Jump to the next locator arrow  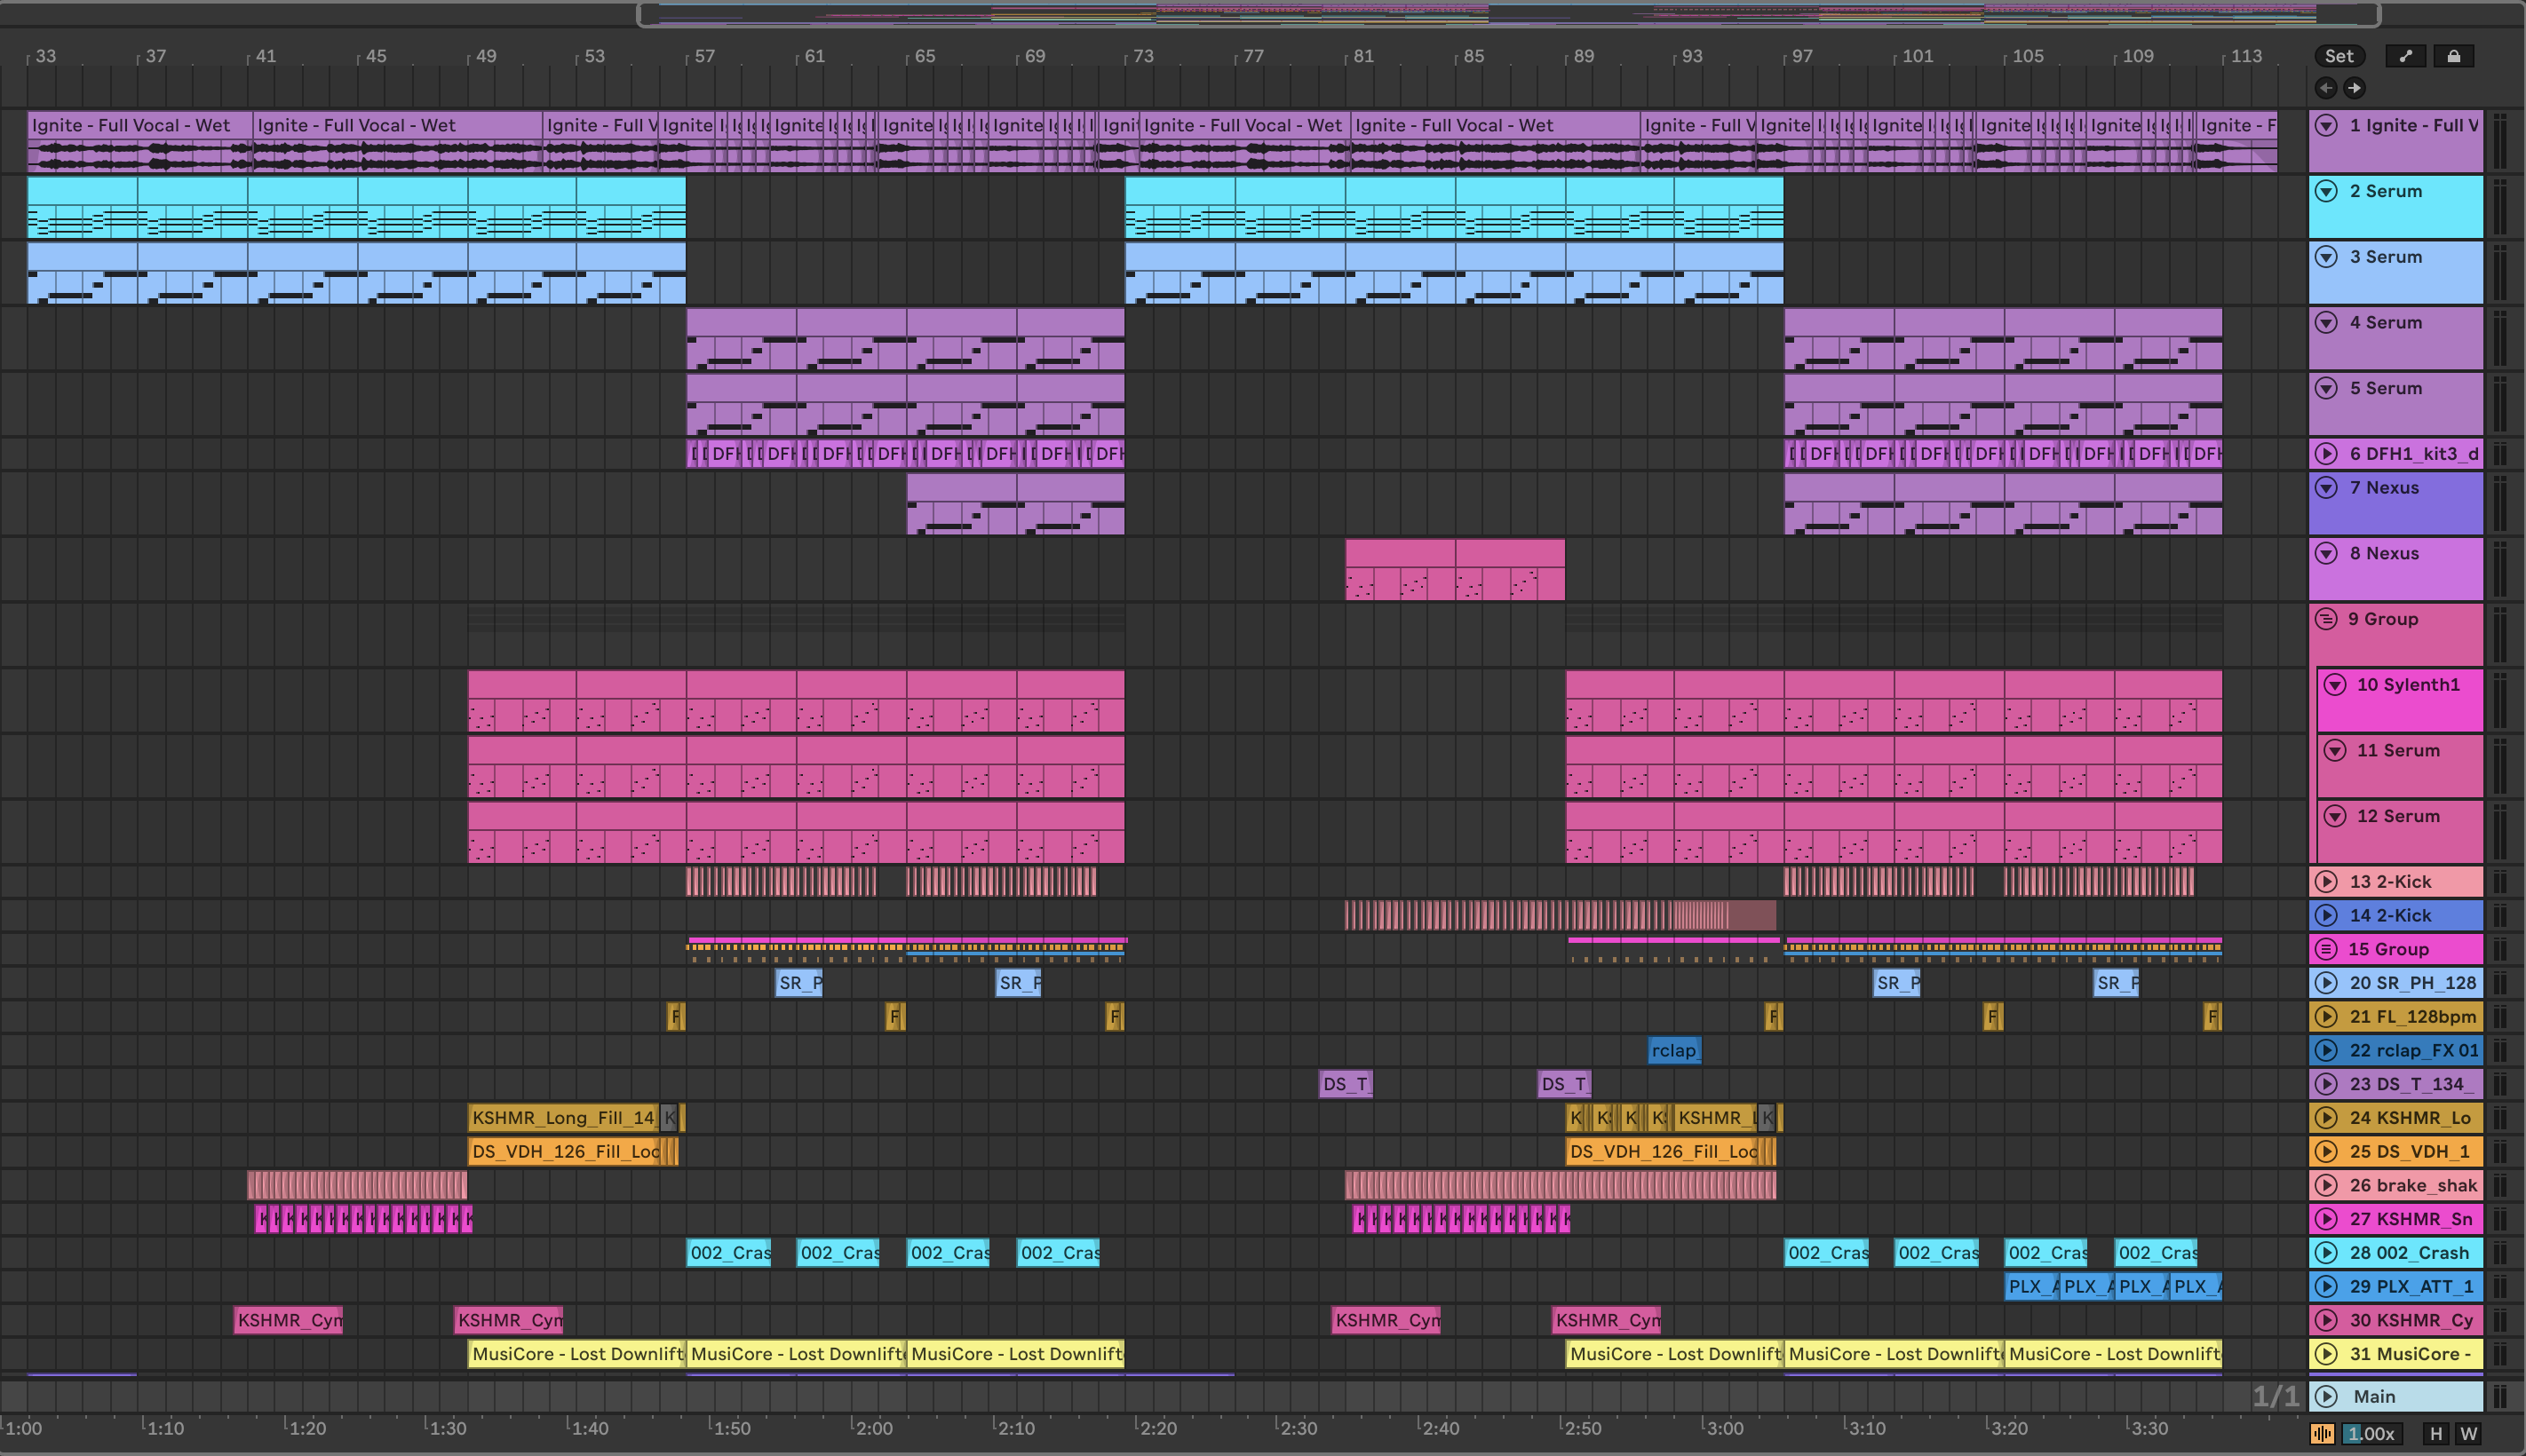[2355, 88]
